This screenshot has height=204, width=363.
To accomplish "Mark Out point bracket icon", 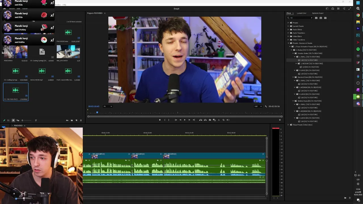I will [x=169, y=120].
